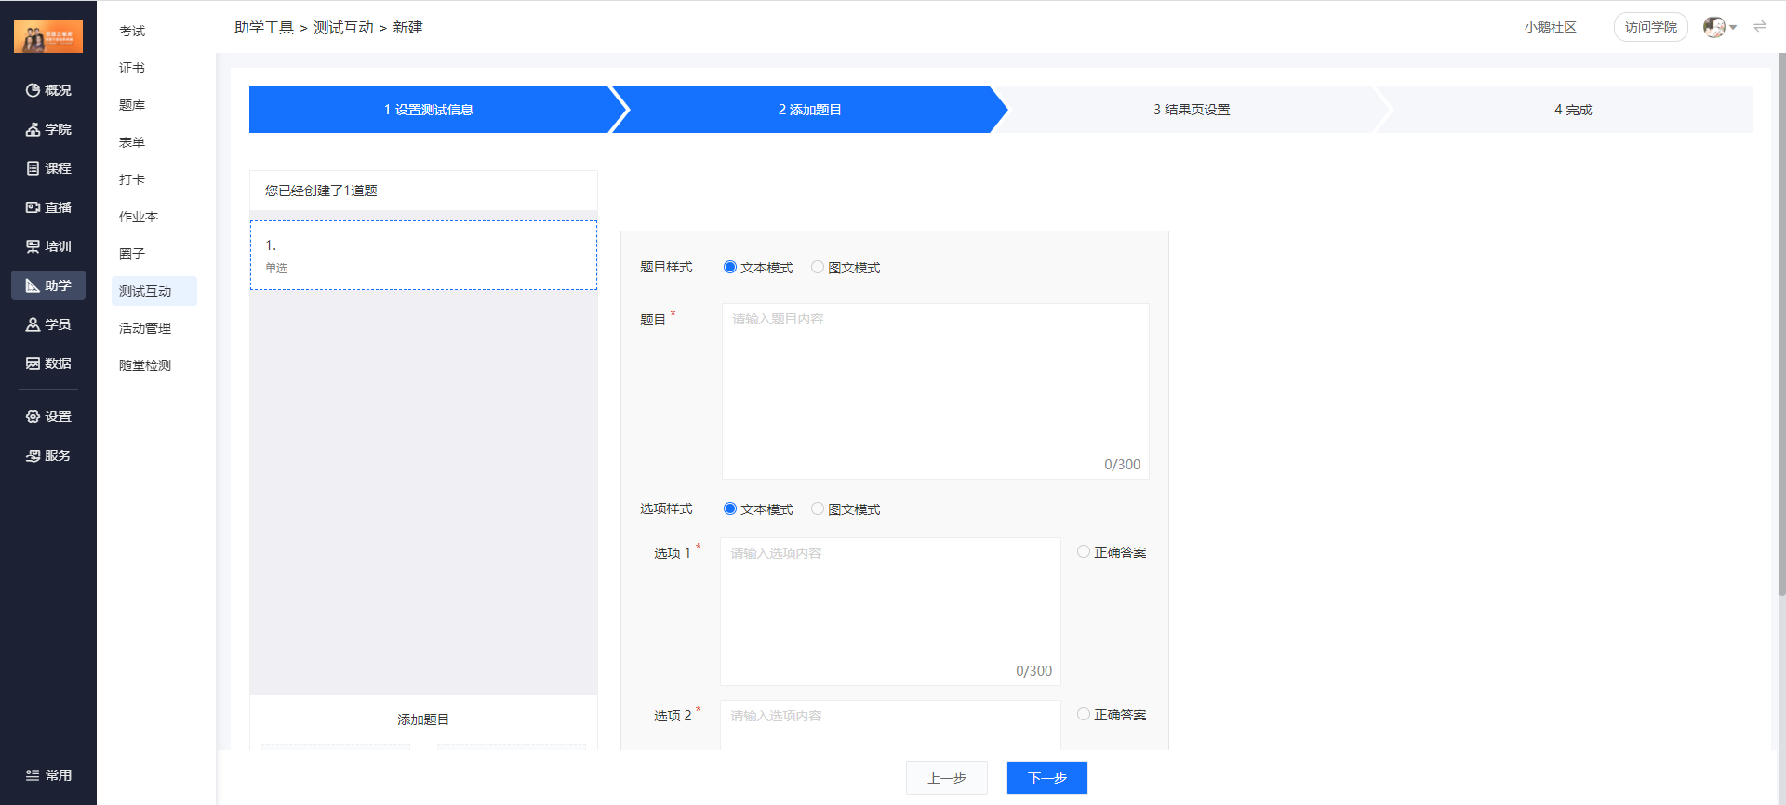Click the 学员 students sidebar icon

pos(33,324)
